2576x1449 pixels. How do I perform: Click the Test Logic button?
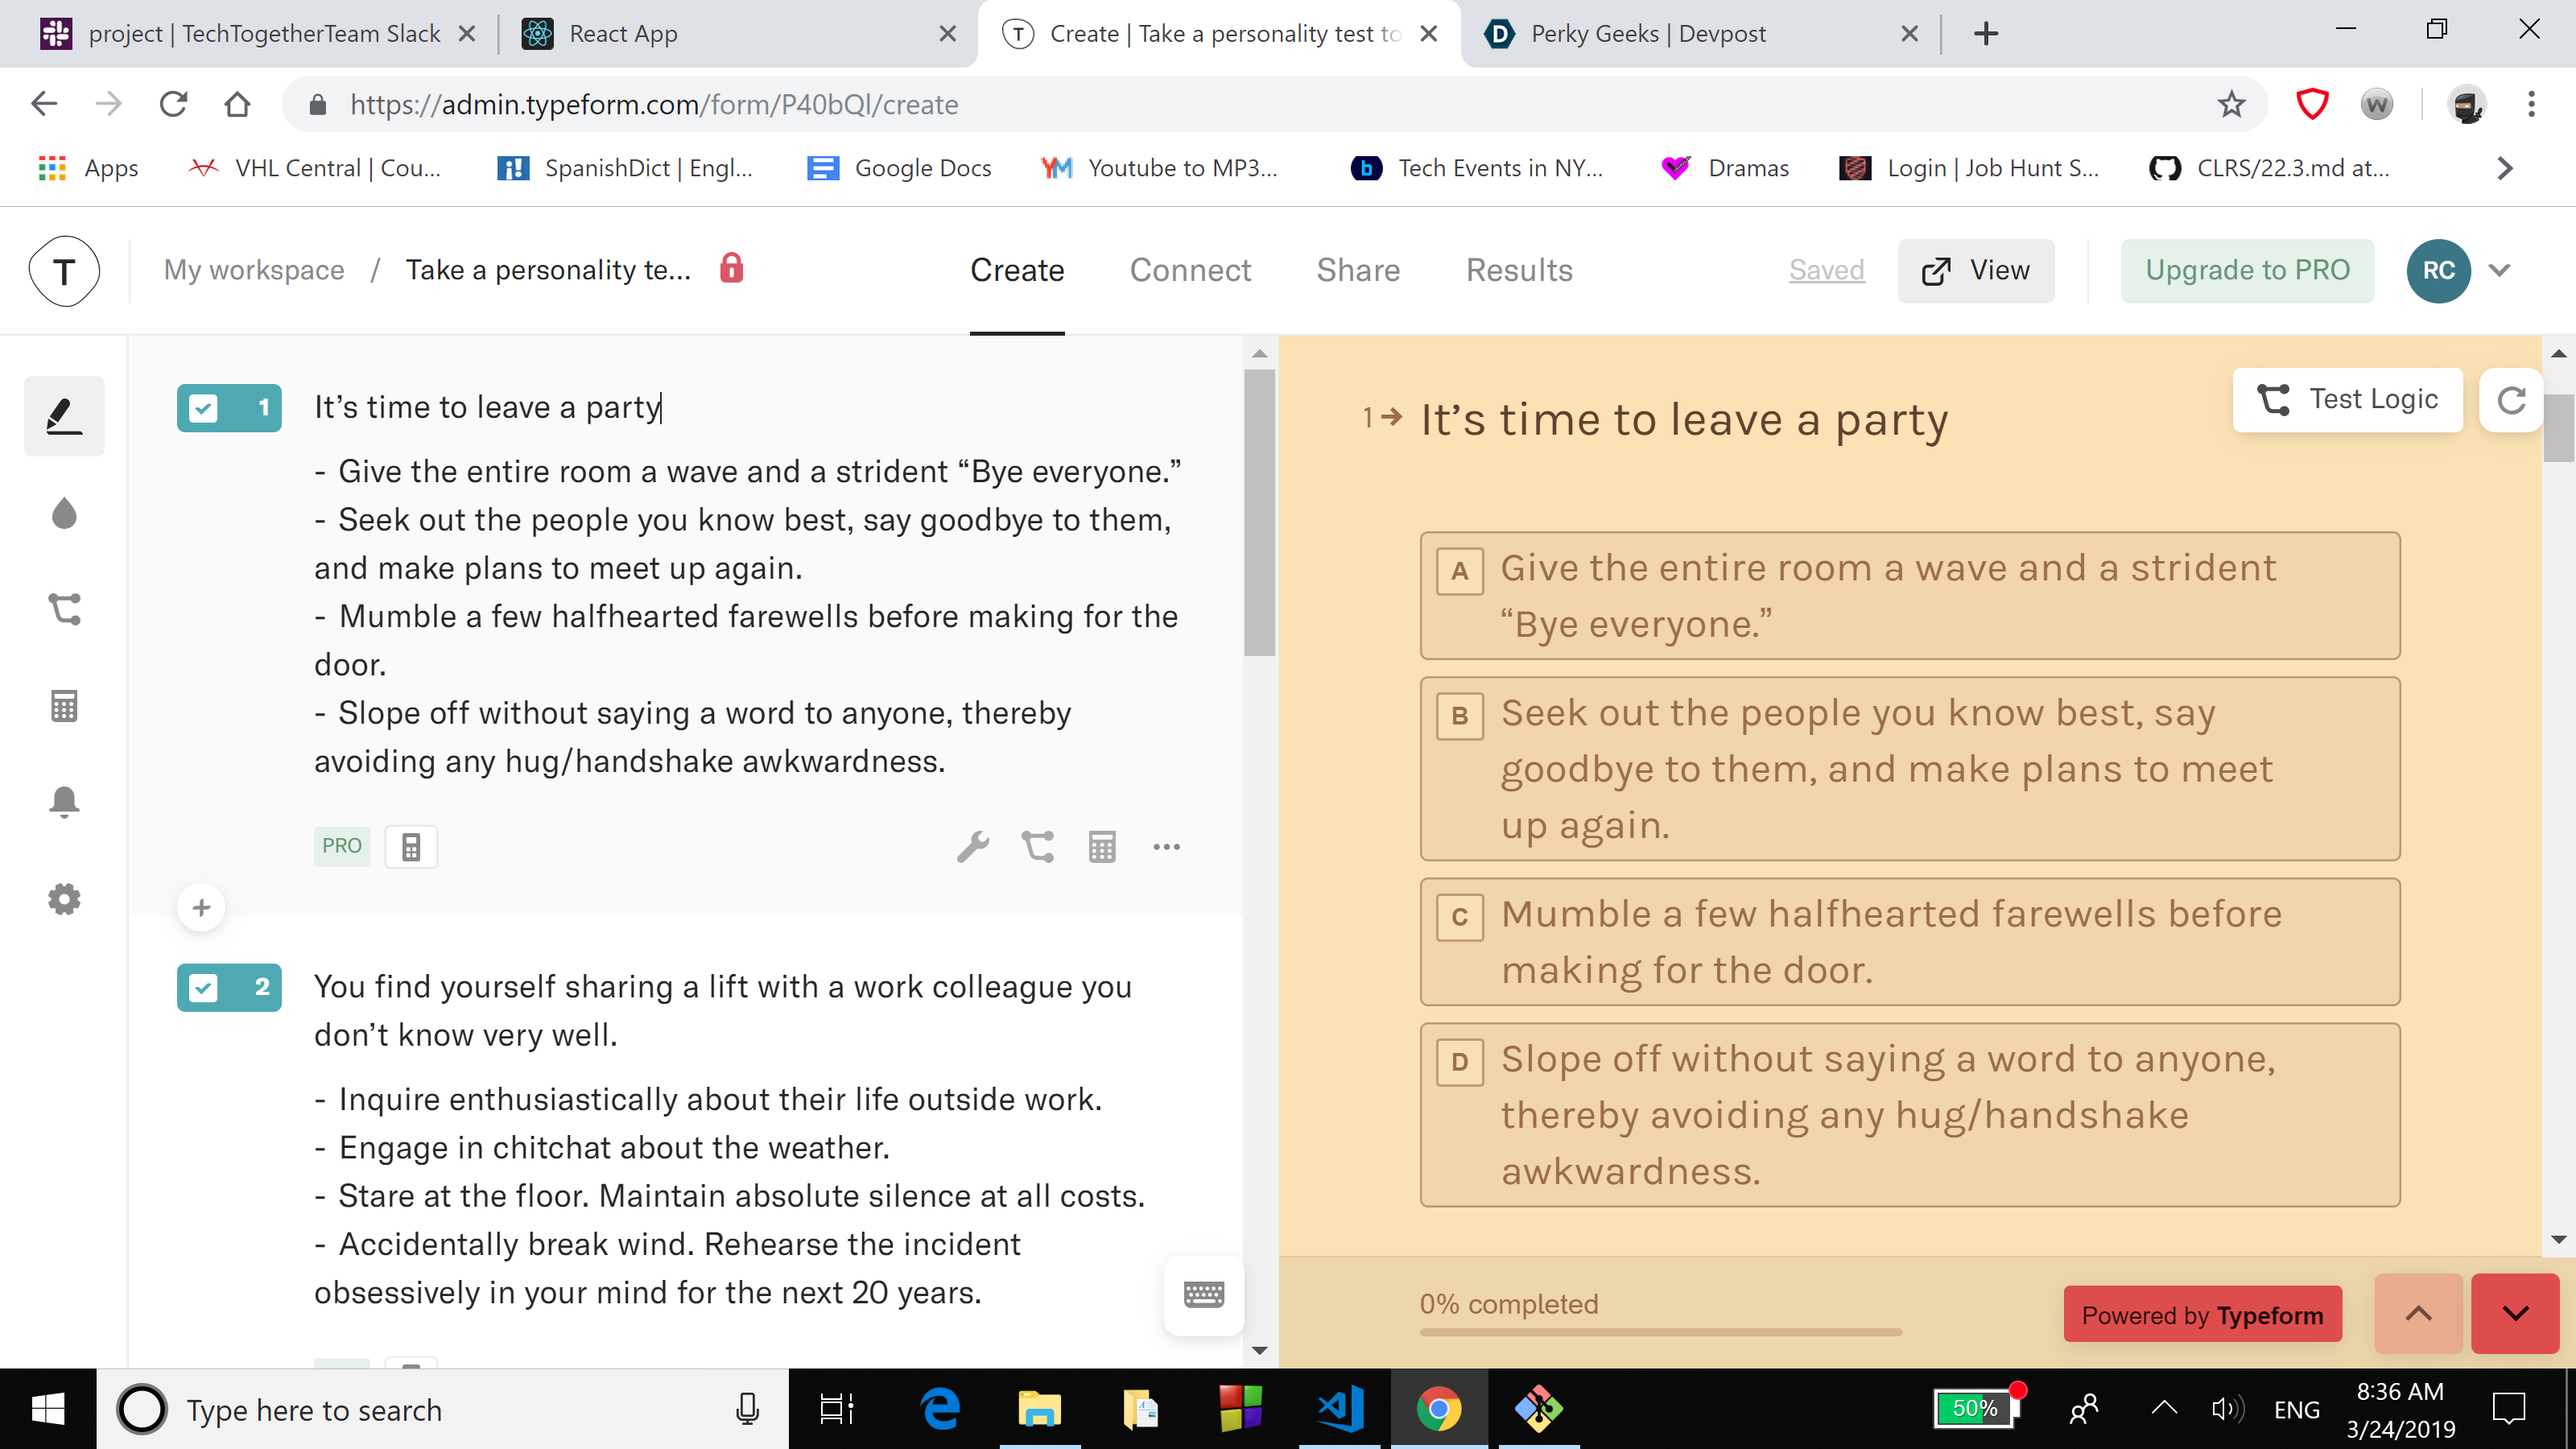tap(2348, 400)
